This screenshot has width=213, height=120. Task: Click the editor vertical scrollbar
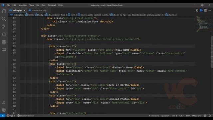pos(212,52)
